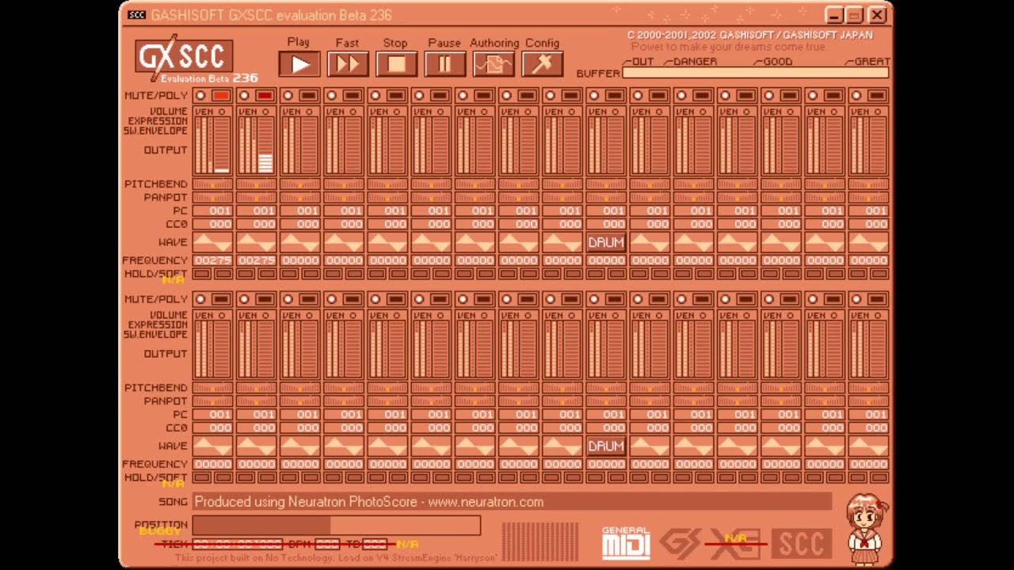Adjust panpot of upper bank channel 1

[x=213, y=197]
